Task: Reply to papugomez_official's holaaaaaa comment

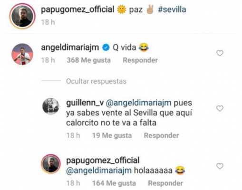Action: click(165, 183)
